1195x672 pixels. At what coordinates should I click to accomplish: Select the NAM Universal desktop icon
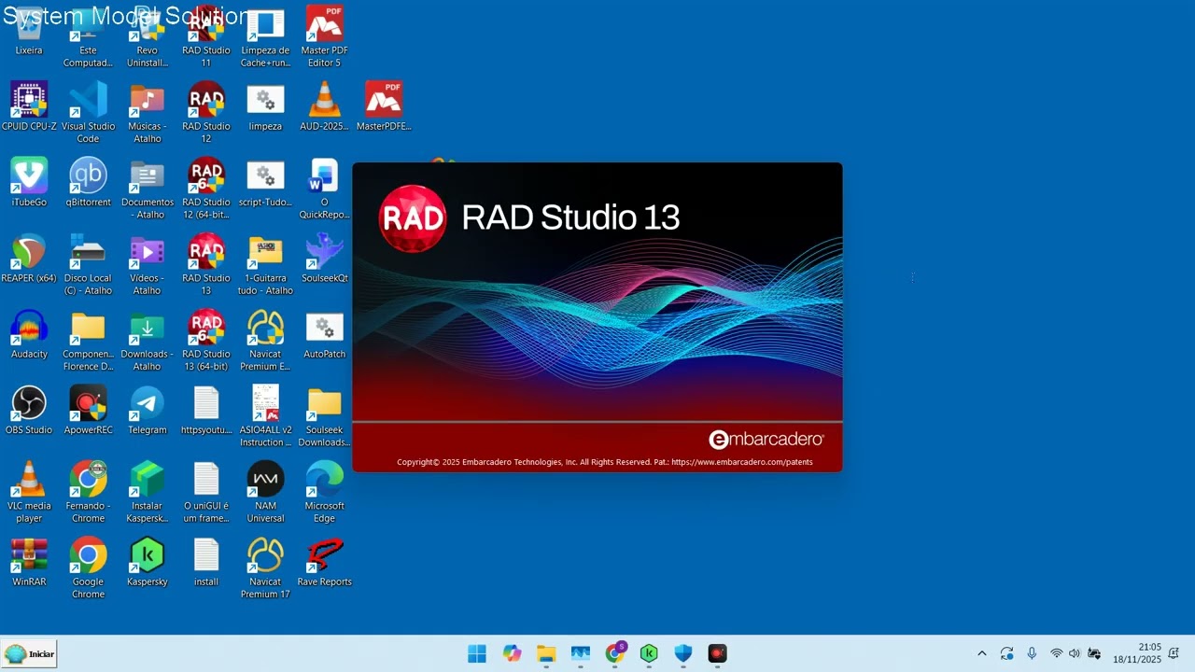click(265, 491)
